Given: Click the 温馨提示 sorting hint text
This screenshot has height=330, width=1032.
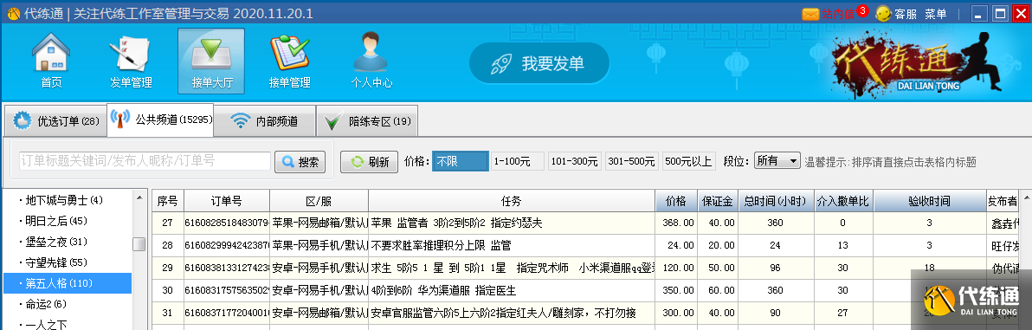Looking at the screenshot, I should pyautogui.click(x=890, y=161).
